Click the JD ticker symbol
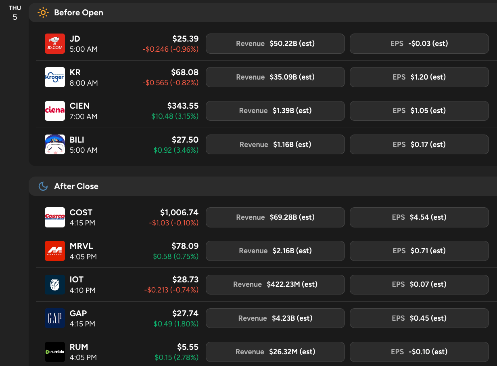Image resolution: width=497 pixels, height=366 pixels. pyautogui.click(x=75, y=39)
